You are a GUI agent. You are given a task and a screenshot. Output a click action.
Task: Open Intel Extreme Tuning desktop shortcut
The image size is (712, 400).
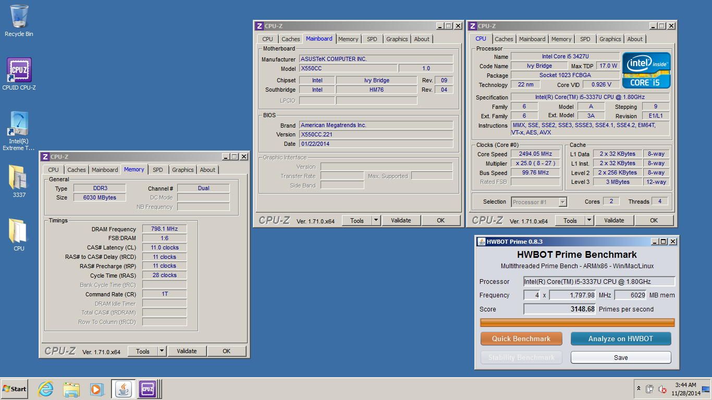[x=19, y=131]
